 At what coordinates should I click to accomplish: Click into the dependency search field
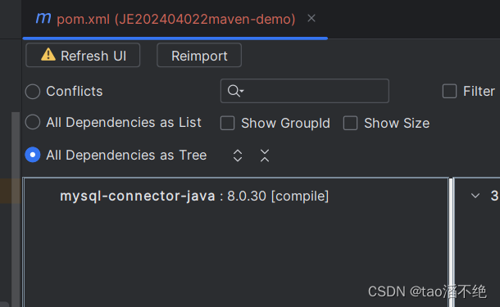coord(305,91)
